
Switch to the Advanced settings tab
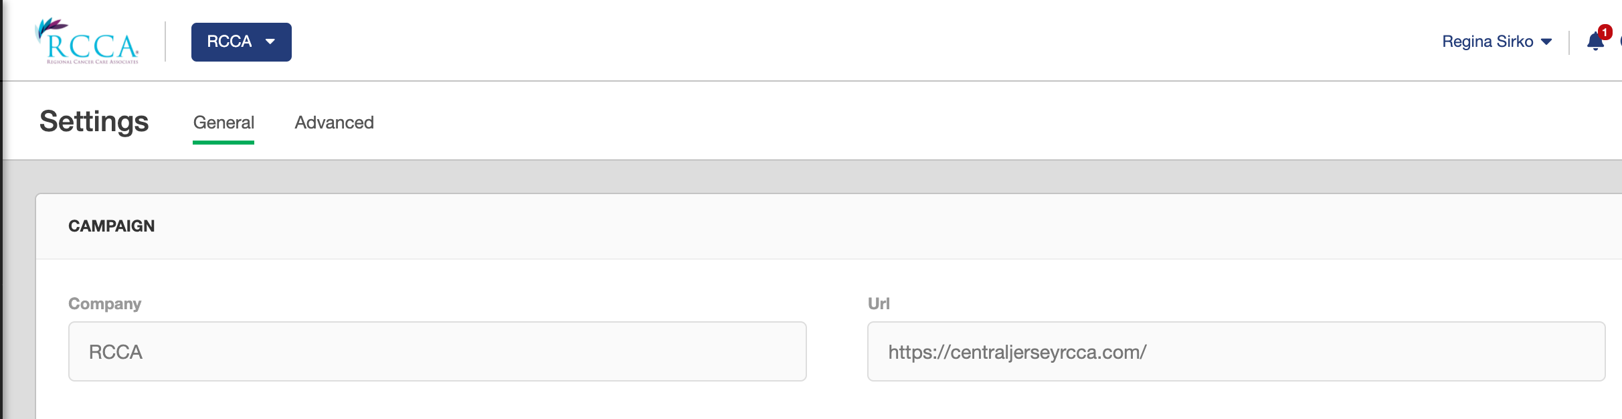pyautogui.click(x=334, y=122)
